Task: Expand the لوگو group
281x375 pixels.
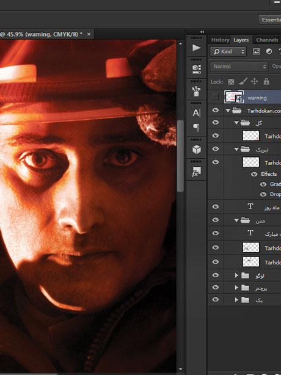Action: [236, 275]
